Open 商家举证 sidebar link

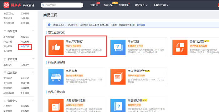tap(8, 18)
